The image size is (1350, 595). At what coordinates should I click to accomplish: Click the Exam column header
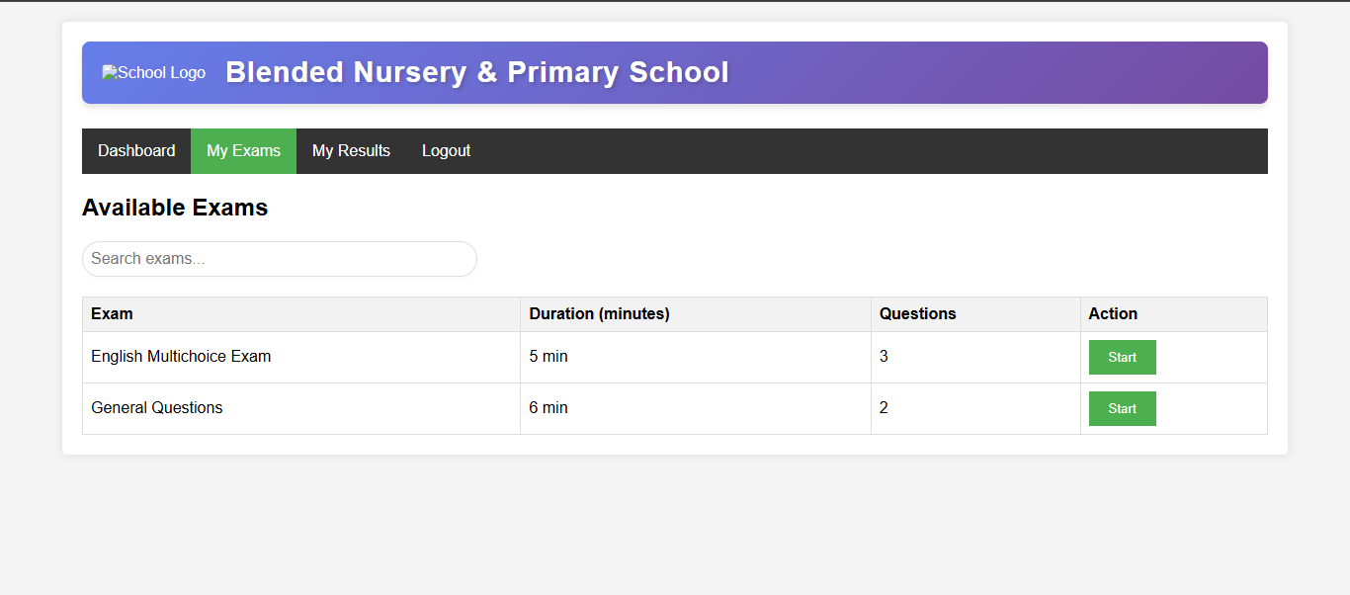click(112, 314)
